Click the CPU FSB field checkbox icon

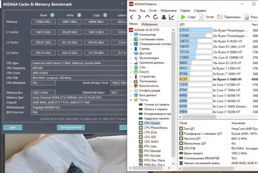pyautogui.click(x=181, y=148)
